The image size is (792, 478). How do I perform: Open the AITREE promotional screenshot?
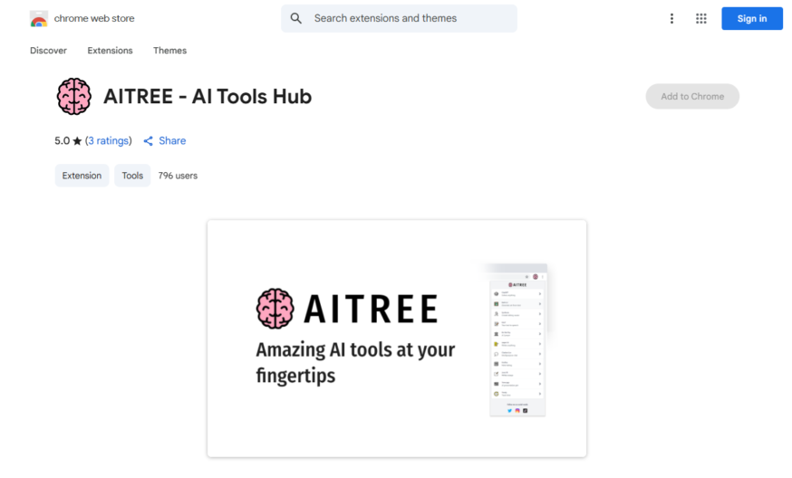pos(397,339)
